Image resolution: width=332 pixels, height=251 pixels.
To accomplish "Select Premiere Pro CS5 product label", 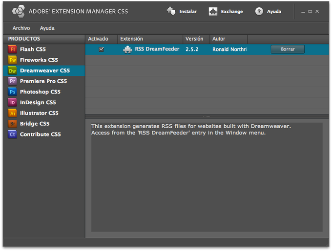I will point(43,81).
